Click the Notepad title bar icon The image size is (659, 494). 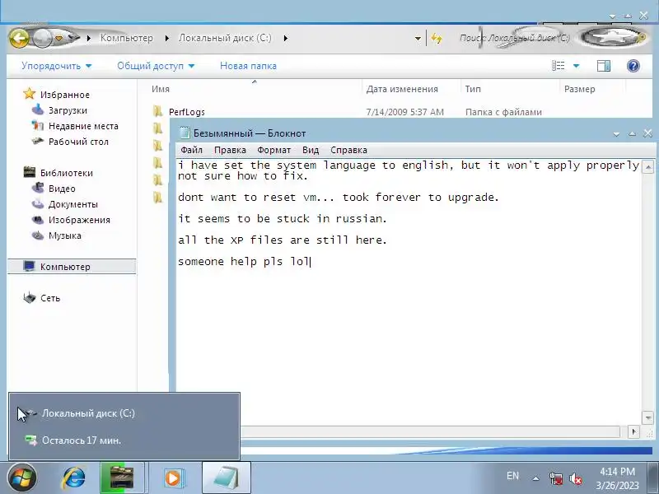185,133
